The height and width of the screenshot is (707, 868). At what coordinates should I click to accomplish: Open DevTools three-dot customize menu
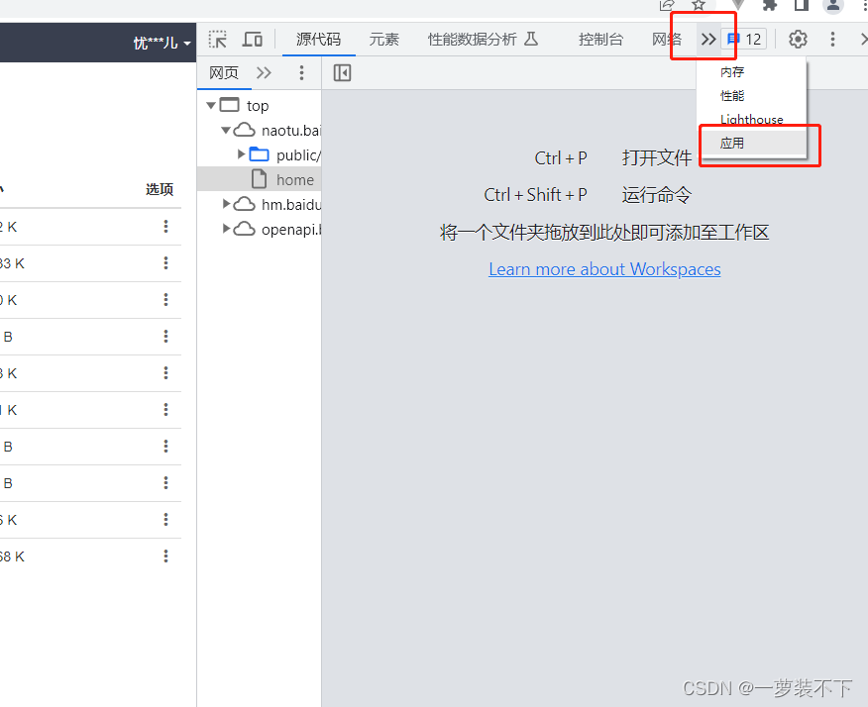832,40
